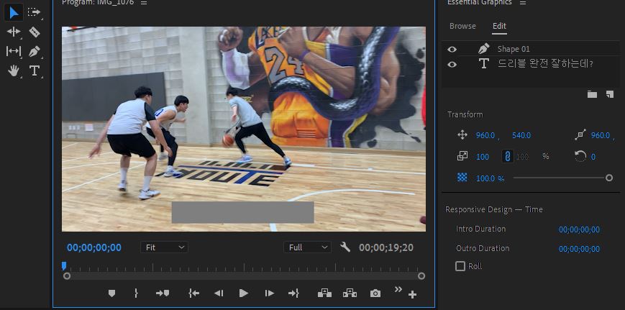Click the Step Forward one frame button

270,293
